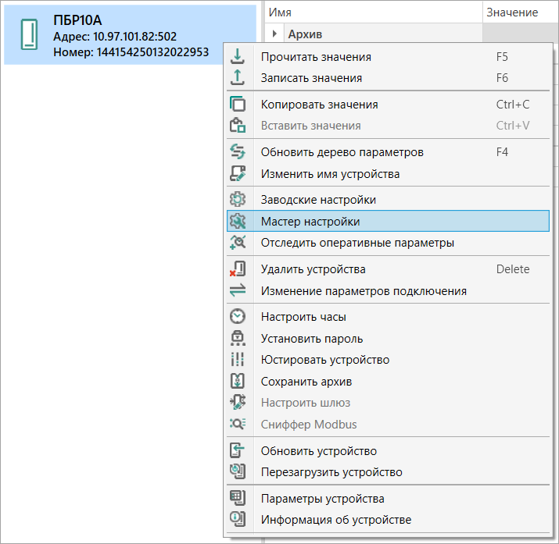Screen dimensions: 559x544
Task: Expand the Архив tree row arrow
Action: [274, 34]
